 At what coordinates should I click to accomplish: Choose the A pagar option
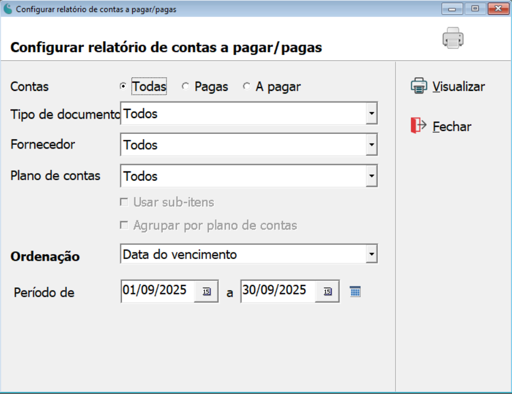[x=246, y=85]
